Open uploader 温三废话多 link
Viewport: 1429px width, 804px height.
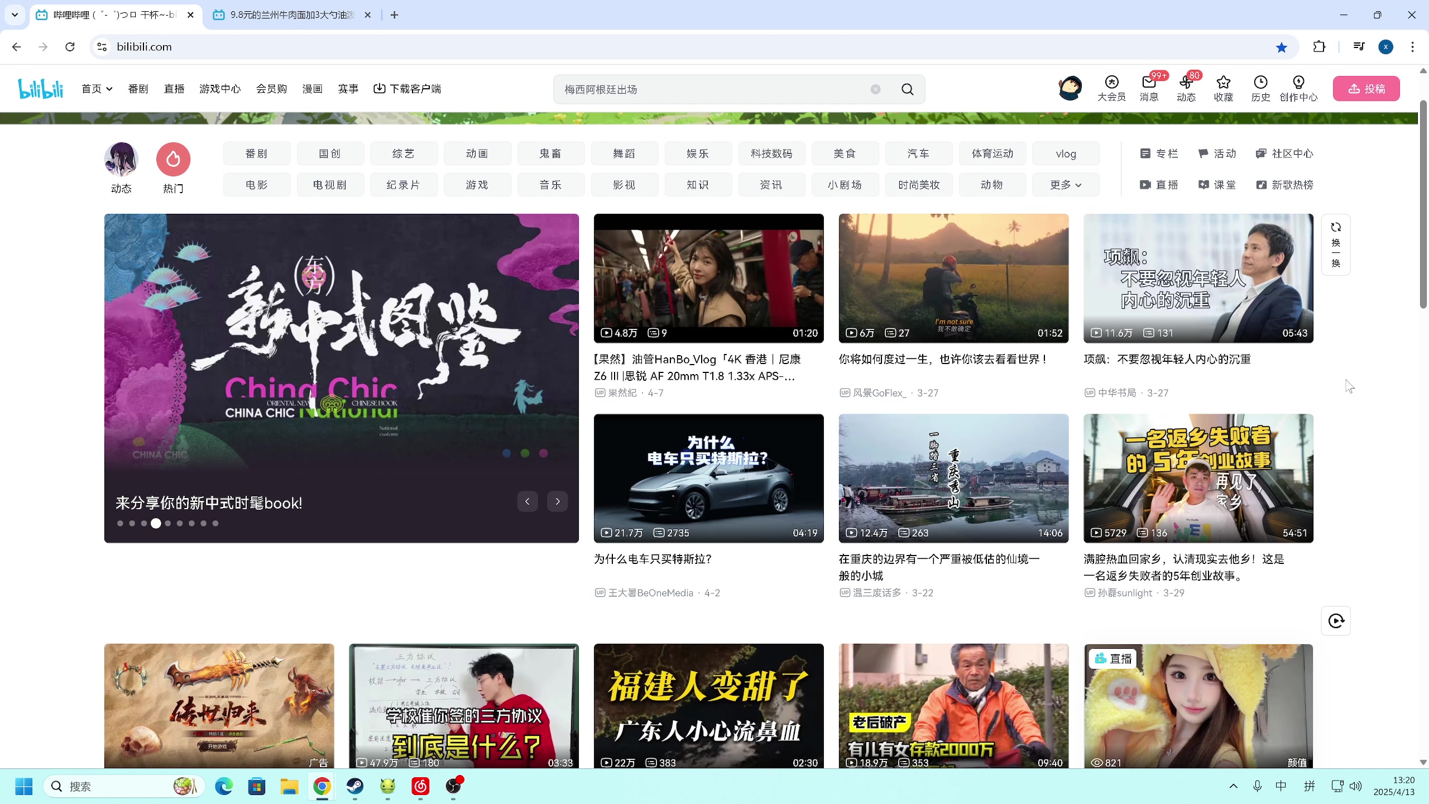(876, 593)
